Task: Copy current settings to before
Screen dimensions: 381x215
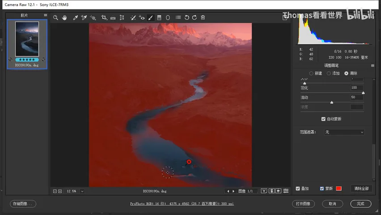Action: pos(279,191)
